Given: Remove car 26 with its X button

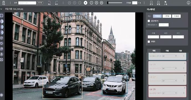Looking at the screenshot, I should [x=185, y=88].
